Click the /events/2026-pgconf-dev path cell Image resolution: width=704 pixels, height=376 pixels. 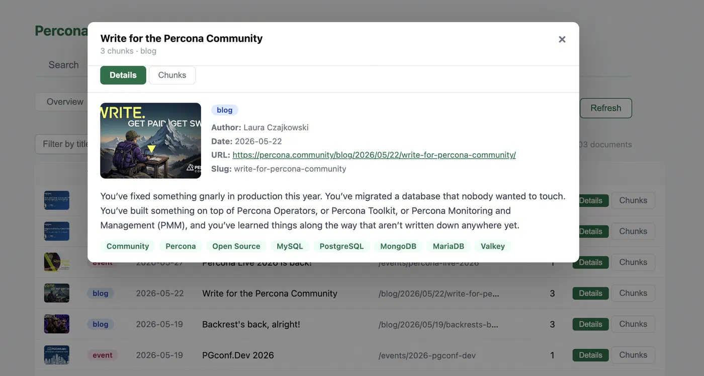click(427, 355)
